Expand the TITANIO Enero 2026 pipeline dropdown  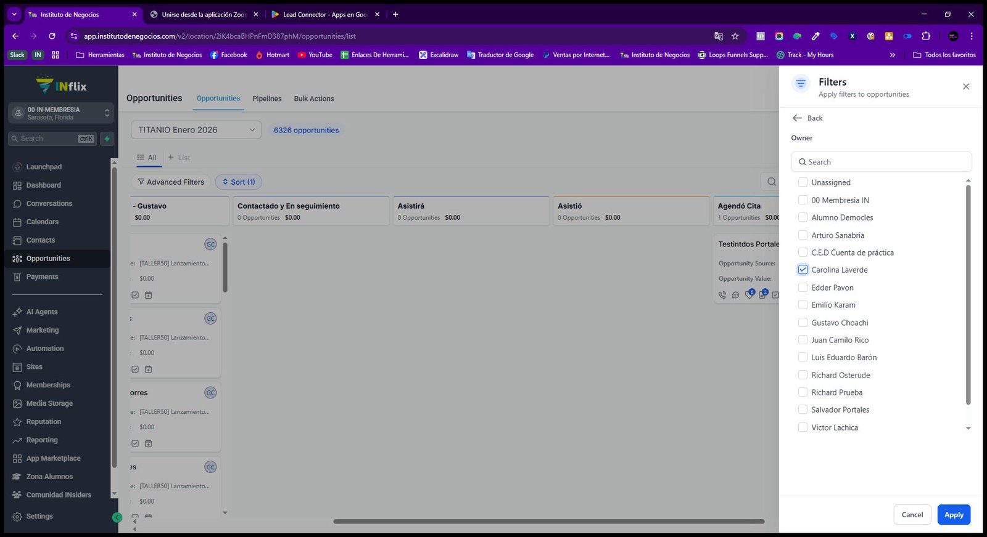click(196, 130)
